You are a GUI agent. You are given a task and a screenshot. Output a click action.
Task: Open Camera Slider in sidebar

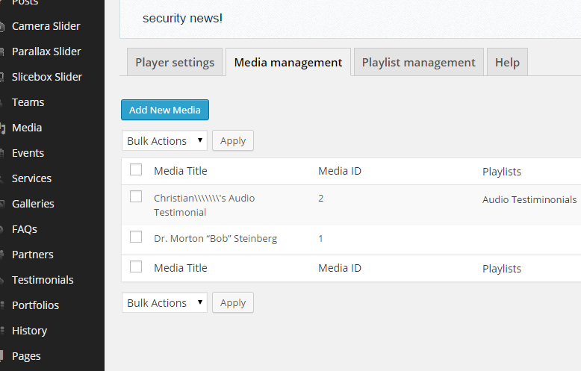[x=46, y=26]
